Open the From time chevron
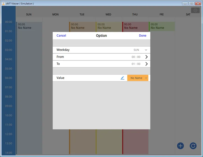The width and height of the screenshot is (203, 157). 146,57
